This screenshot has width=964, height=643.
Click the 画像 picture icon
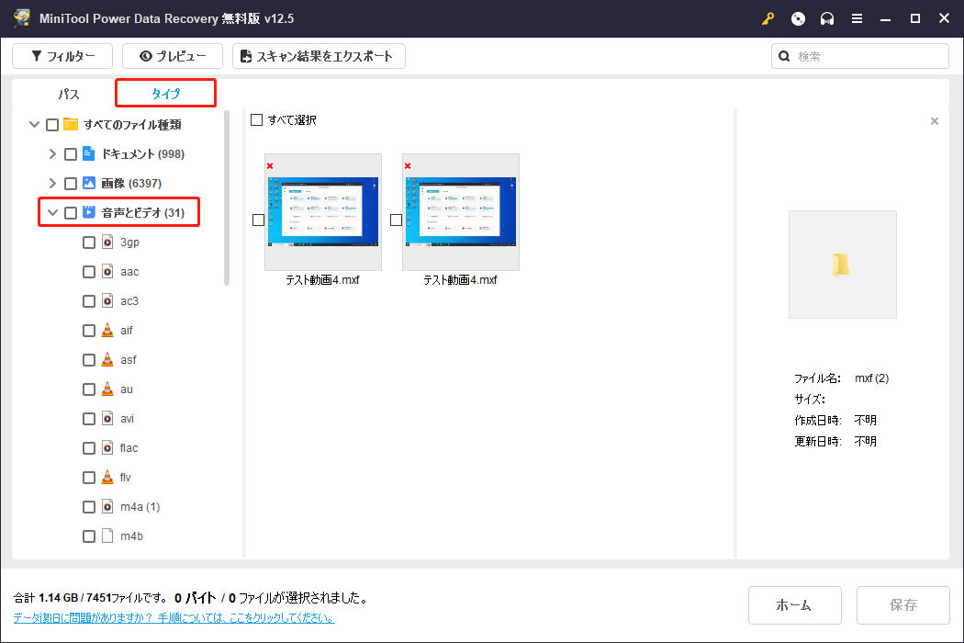tap(88, 183)
